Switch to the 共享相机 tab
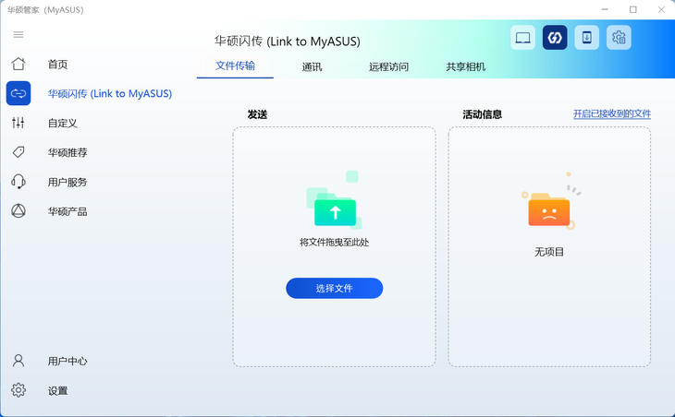This screenshot has height=417, width=675. (x=466, y=66)
